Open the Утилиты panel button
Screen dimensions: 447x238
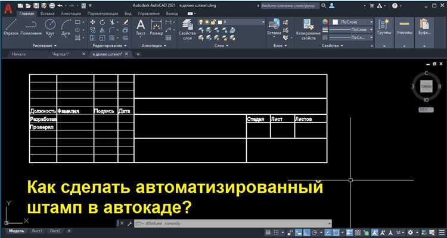click(x=404, y=32)
